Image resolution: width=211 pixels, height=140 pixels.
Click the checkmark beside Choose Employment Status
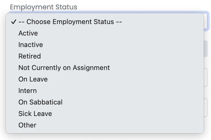[14, 22]
